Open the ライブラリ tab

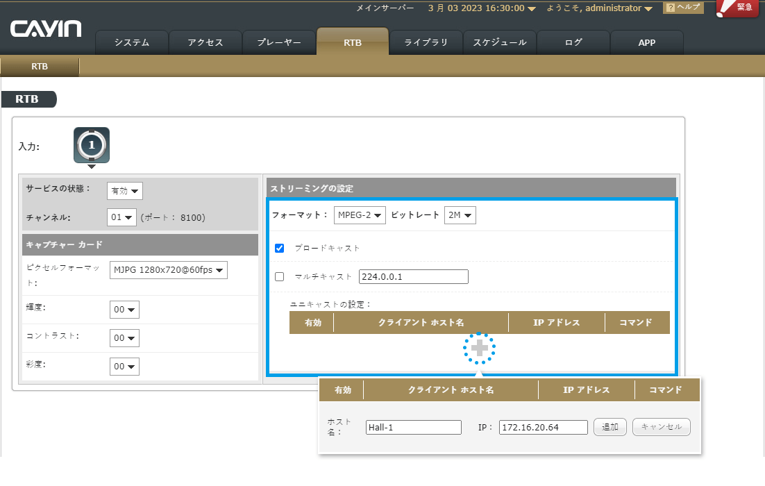tap(426, 42)
